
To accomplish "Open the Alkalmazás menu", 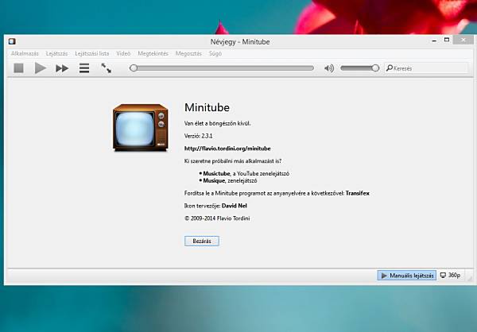I will (x=25, y=53).
